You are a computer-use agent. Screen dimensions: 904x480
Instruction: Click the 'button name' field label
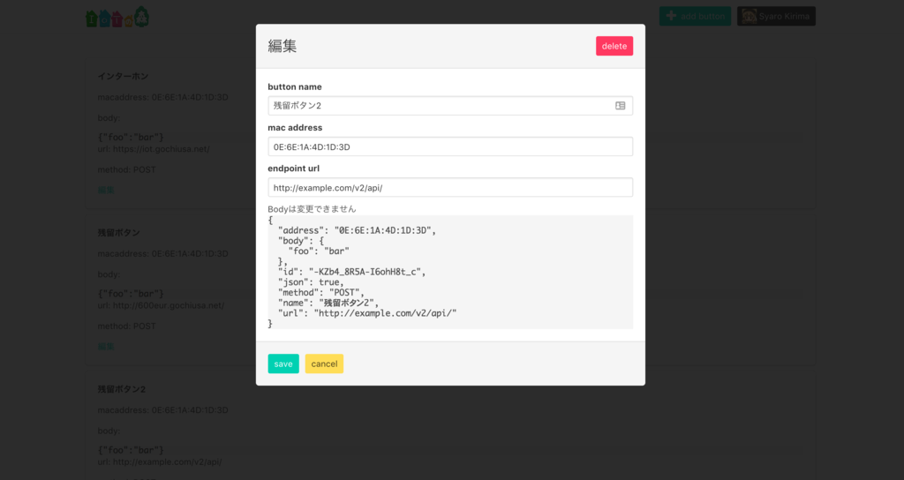pos(295,86)
